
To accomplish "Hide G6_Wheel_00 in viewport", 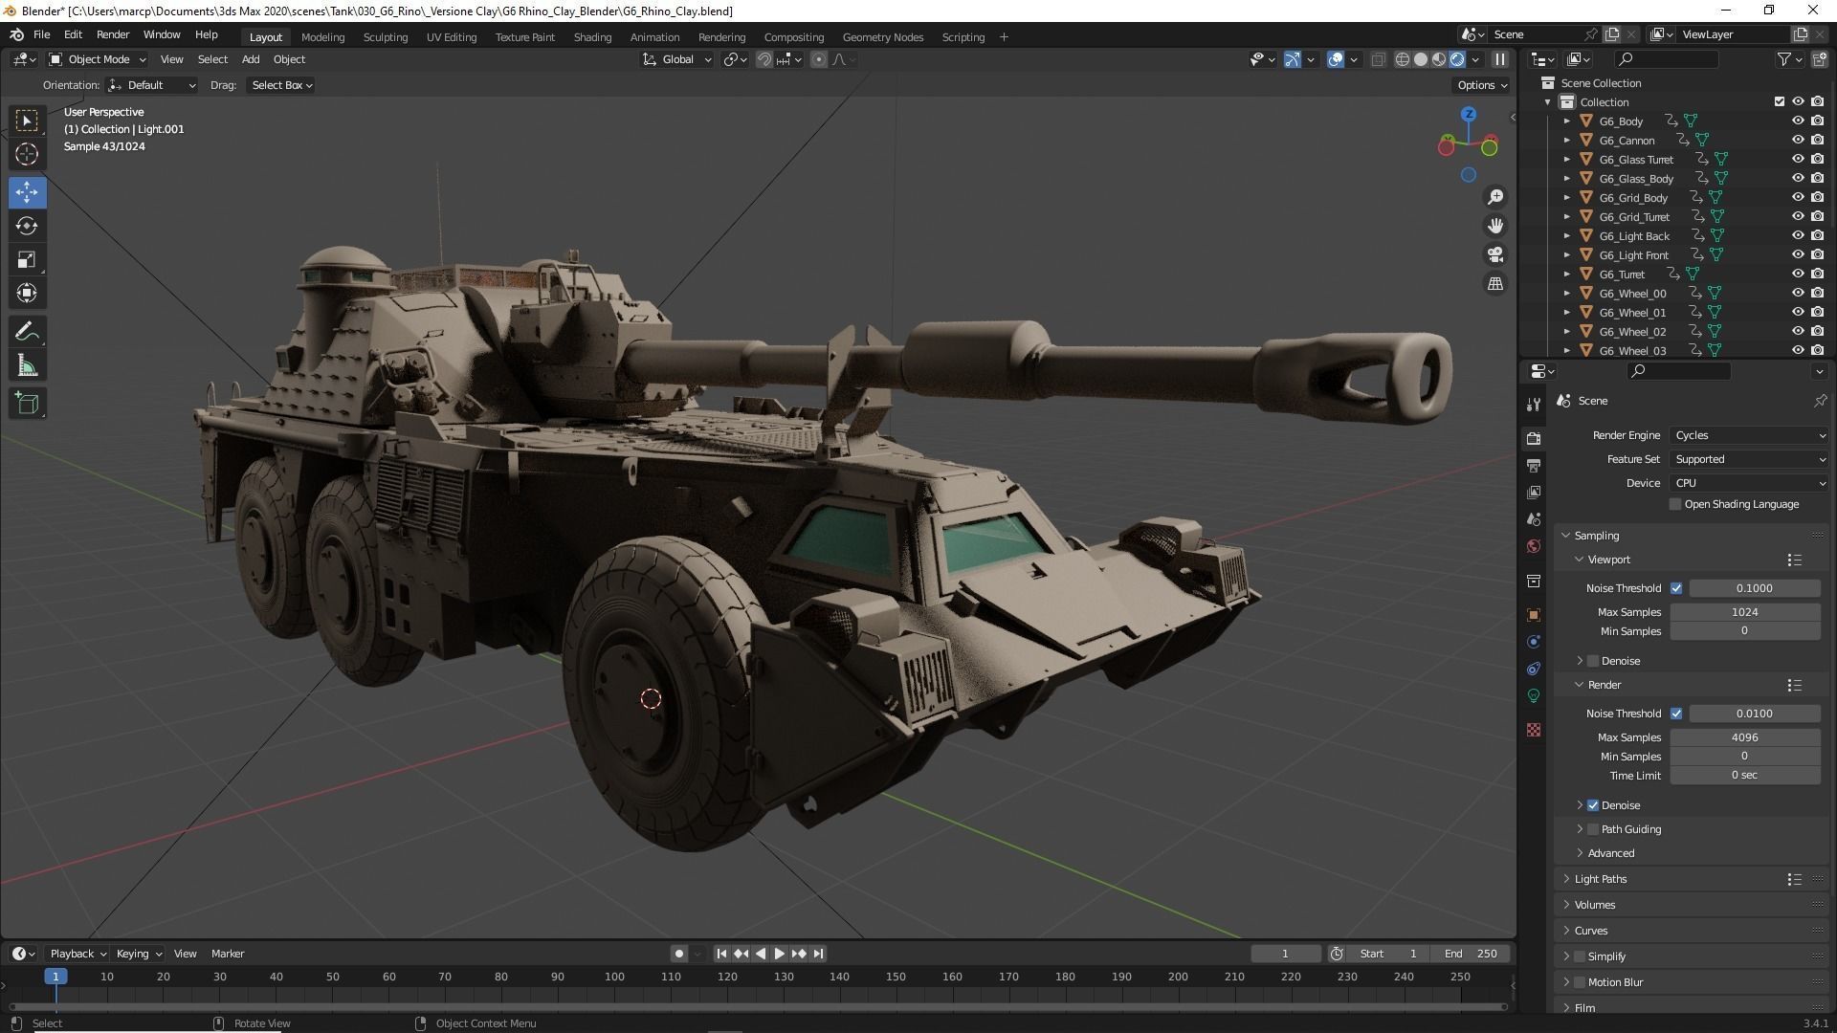I will coord(1798,293).
